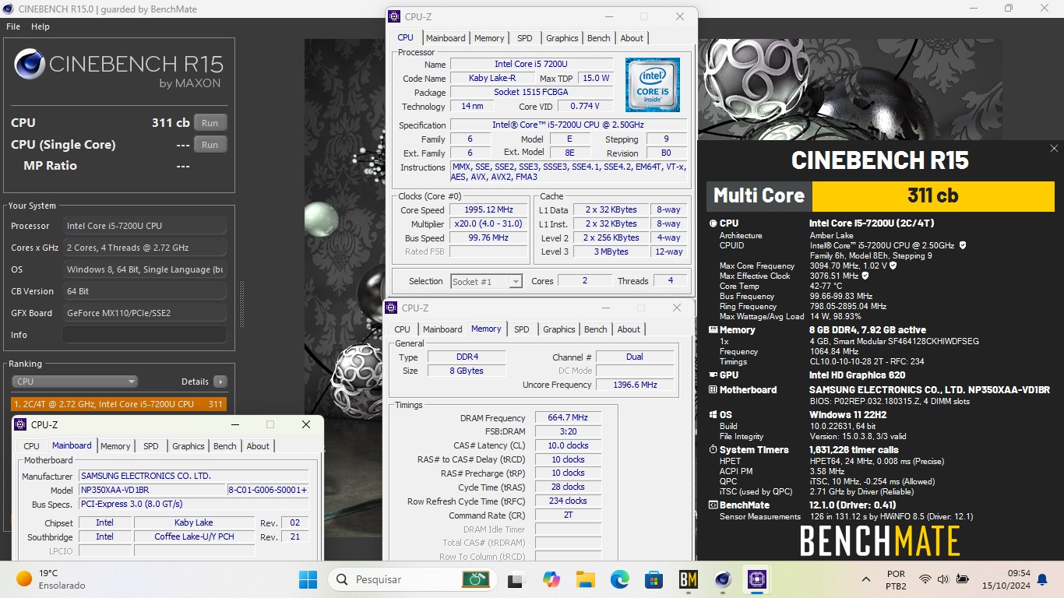Click the search highlight icon in search box
The image size is (1064, 598).
coord(475,579)
